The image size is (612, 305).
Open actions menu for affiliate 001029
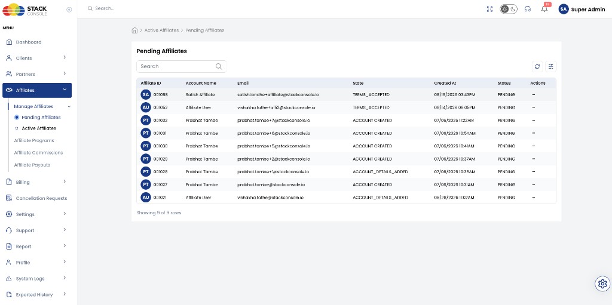pyautogui.click(x=534, y=159)
